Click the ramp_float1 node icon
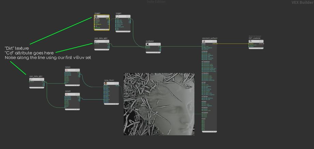 [106, 83]
